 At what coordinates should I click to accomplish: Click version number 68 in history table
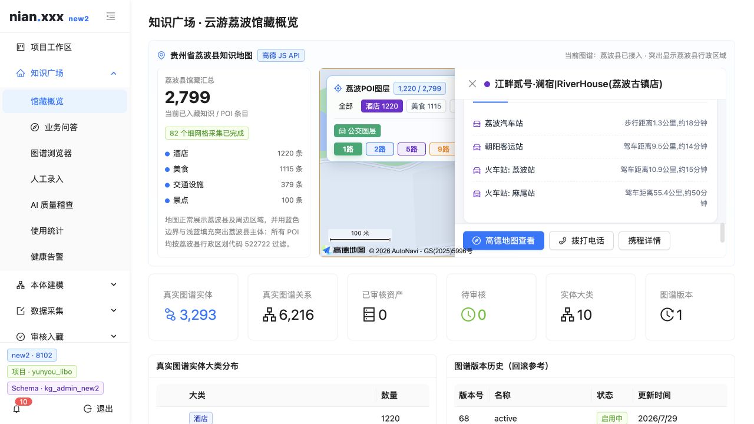[464, 418]
